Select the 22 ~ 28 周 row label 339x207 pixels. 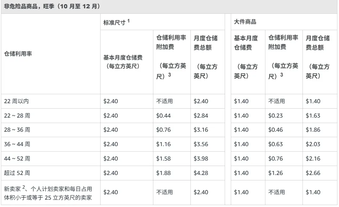click(17, 116)
